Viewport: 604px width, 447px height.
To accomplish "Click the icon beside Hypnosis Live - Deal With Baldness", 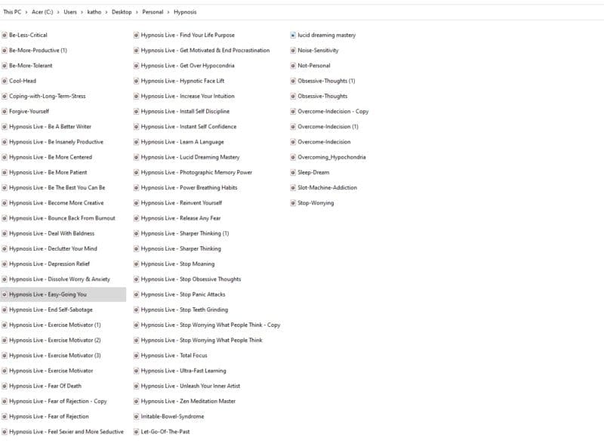I will tap(5, 233).
